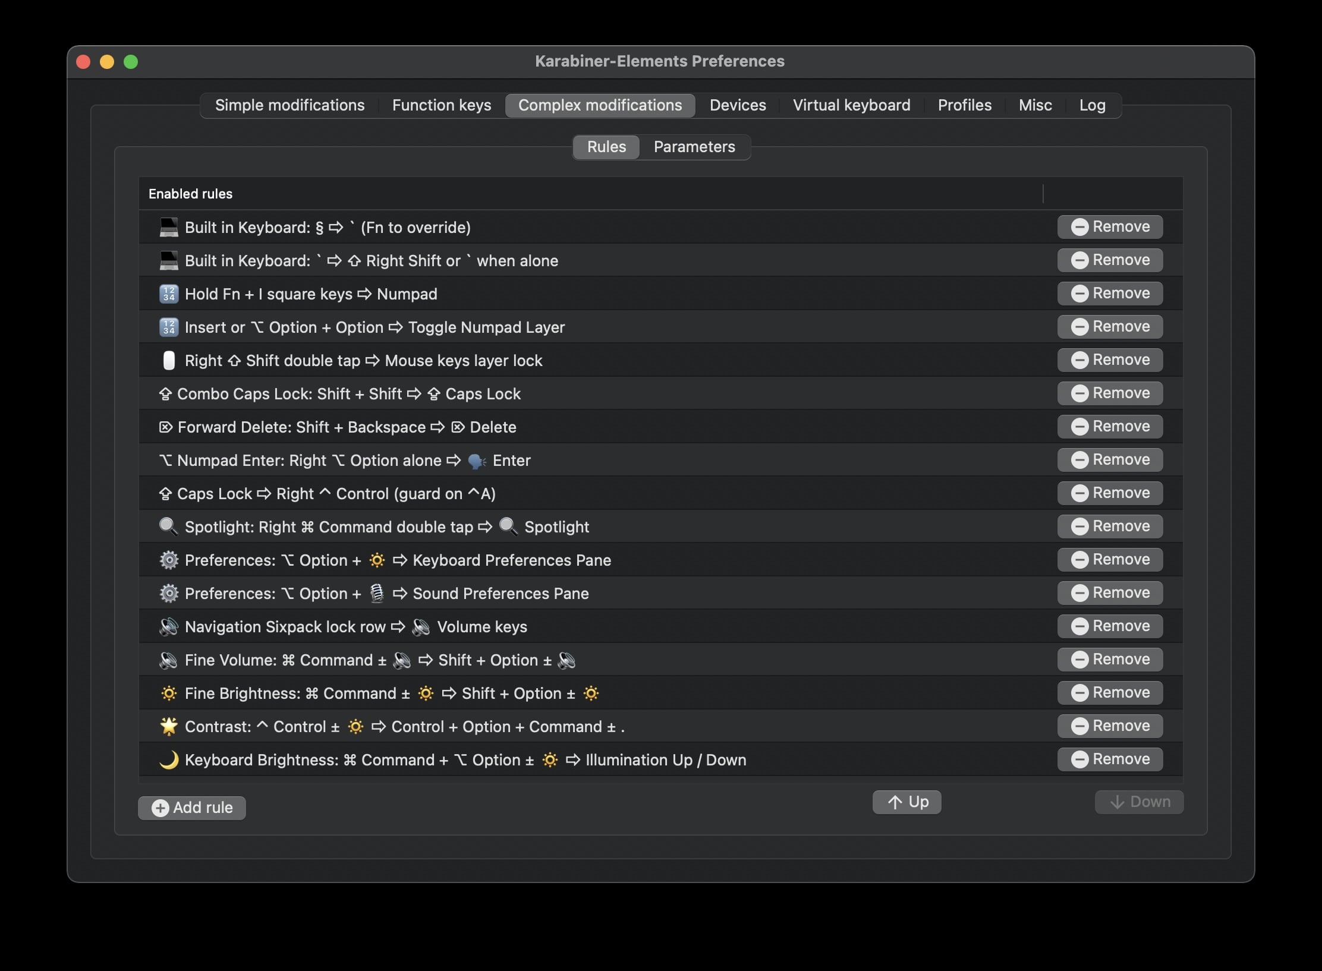Click the magnifying glass icon before the final Spotlight word
This screenshot has width=1322, height=971.
pos(508,527)
